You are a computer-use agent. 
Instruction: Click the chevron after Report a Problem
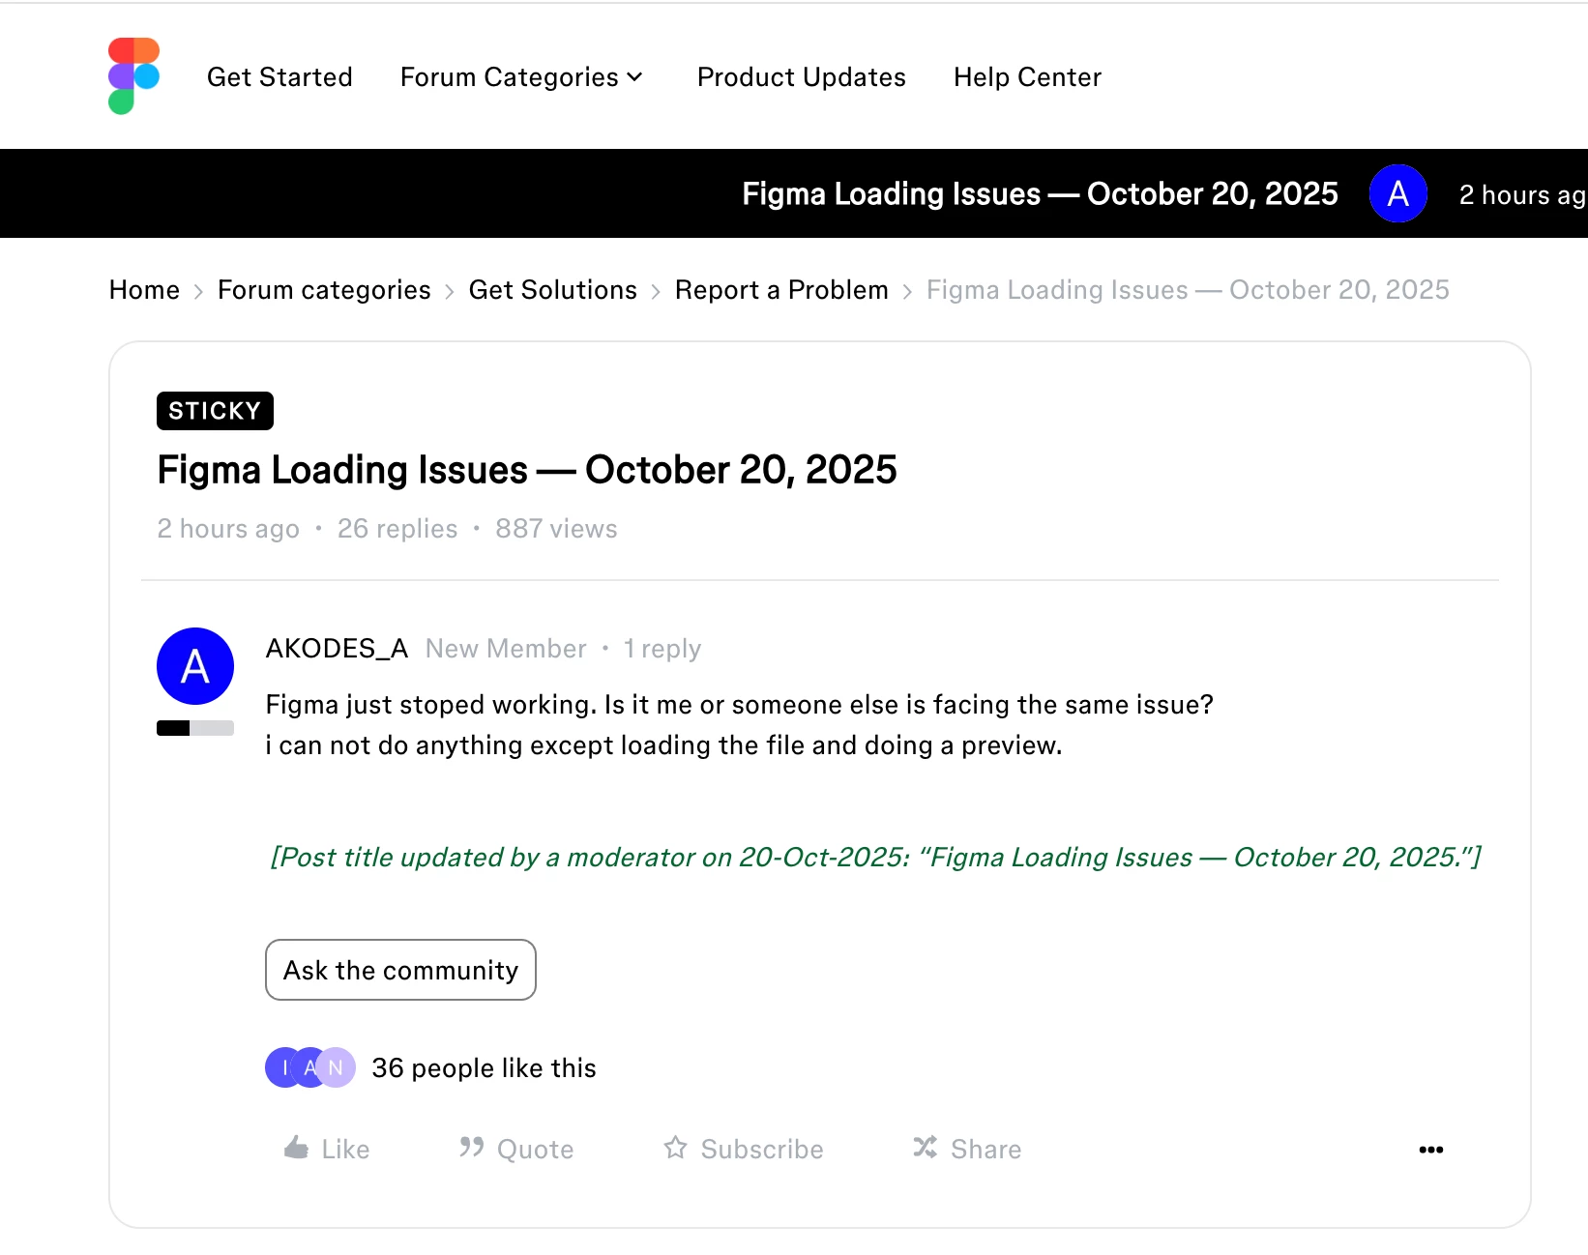click(x=907, y=292)
